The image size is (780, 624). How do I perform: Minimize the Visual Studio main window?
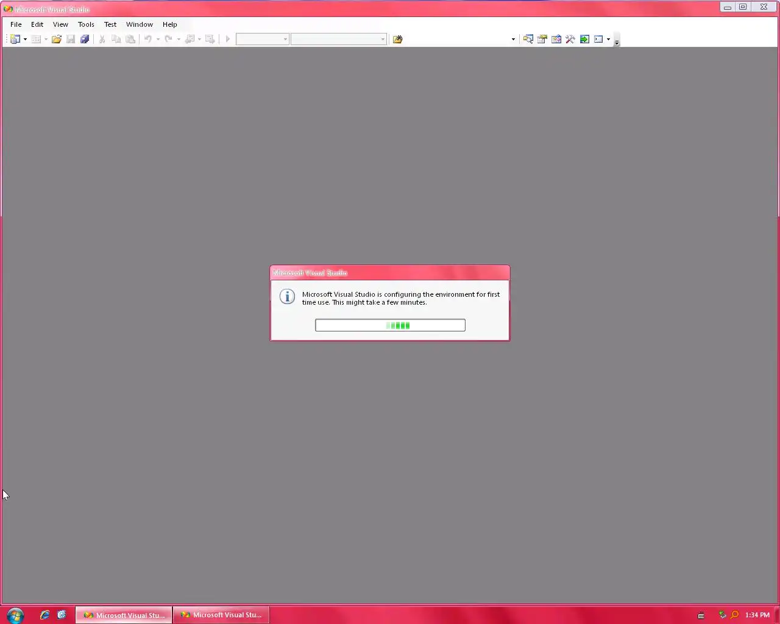[x=728, y=7]
